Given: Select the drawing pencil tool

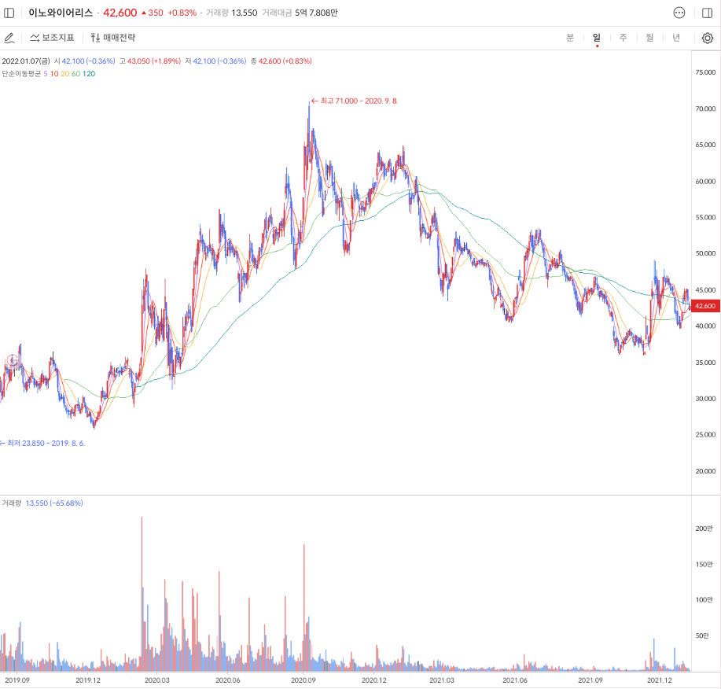Looking at the screenshot, I should pos(9,38).
